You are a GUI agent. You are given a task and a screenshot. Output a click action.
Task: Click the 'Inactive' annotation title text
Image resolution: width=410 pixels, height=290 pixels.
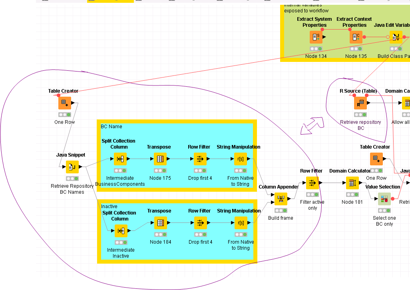coord(109,207)
